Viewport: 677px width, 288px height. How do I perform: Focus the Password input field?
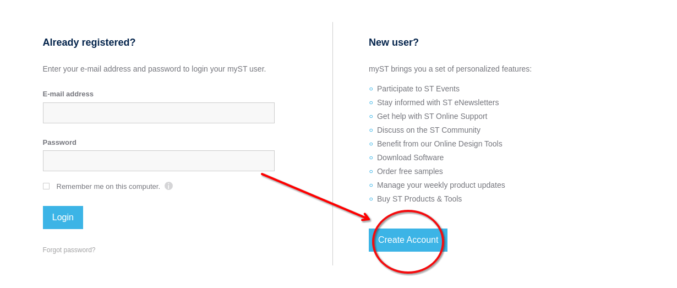click(159, 161)
